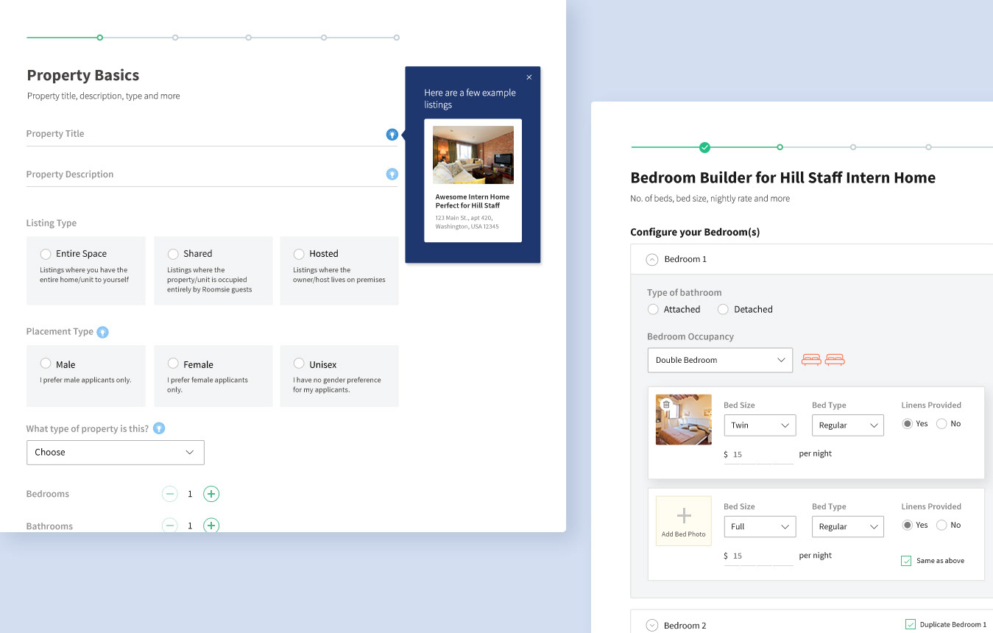Collapse the Bedroom 1 section
The height and width of the screenshot is (633, 993).
(651, 259)
